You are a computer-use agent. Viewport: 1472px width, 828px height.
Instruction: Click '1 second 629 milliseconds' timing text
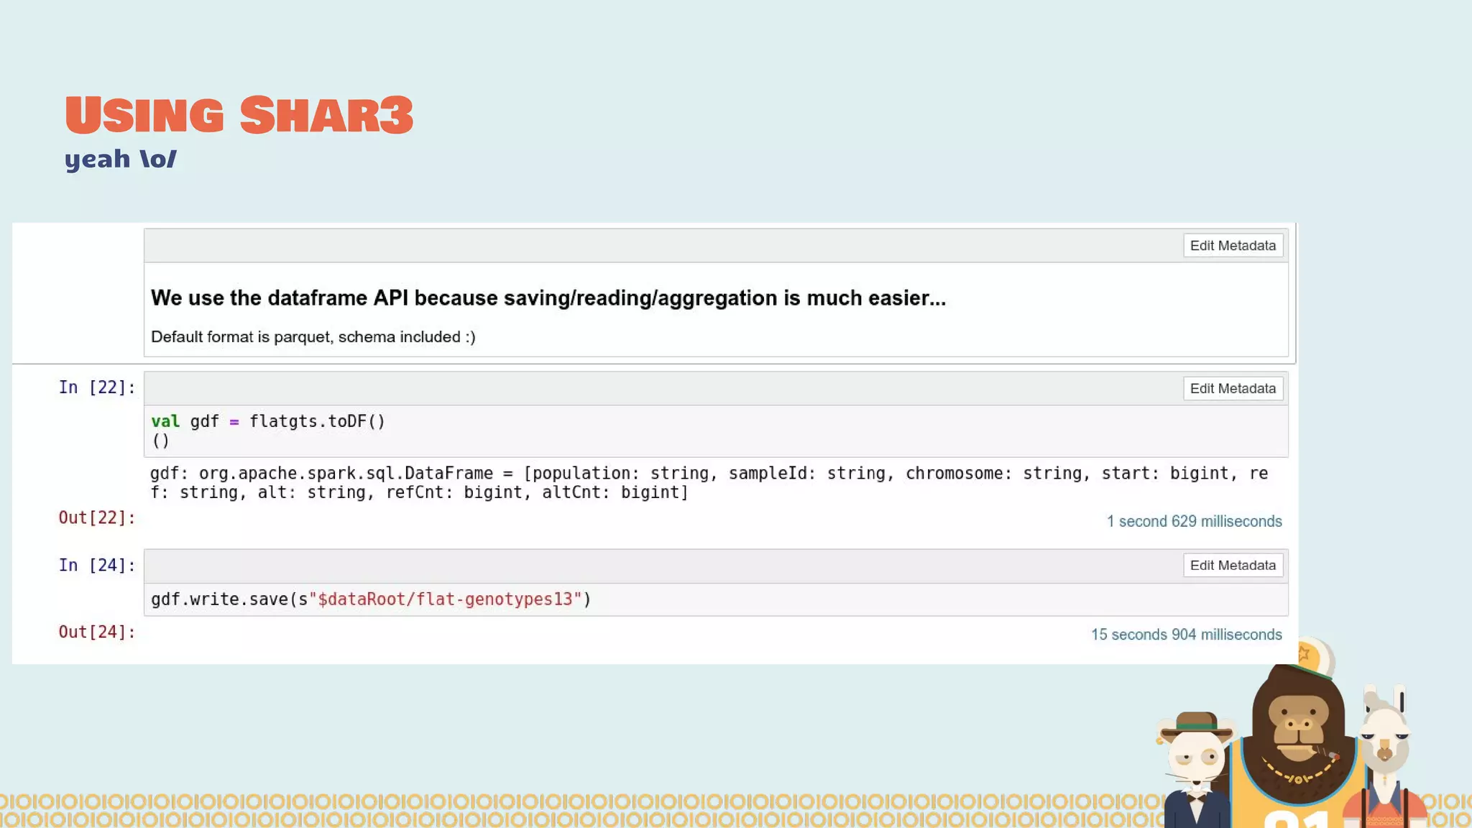coord(1194,522)
